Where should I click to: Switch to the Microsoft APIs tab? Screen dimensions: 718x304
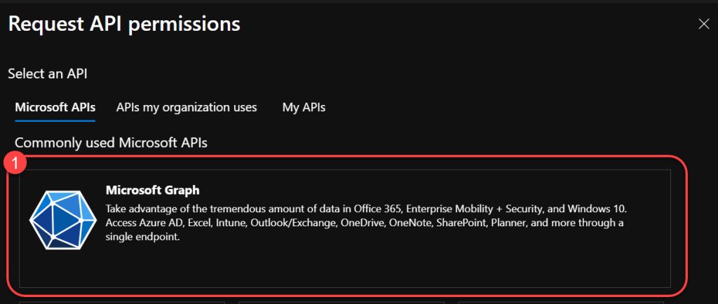[x=55, y=107]
